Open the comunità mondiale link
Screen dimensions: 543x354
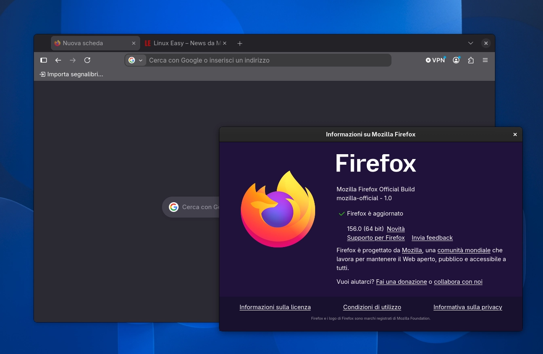pos(464,250)
